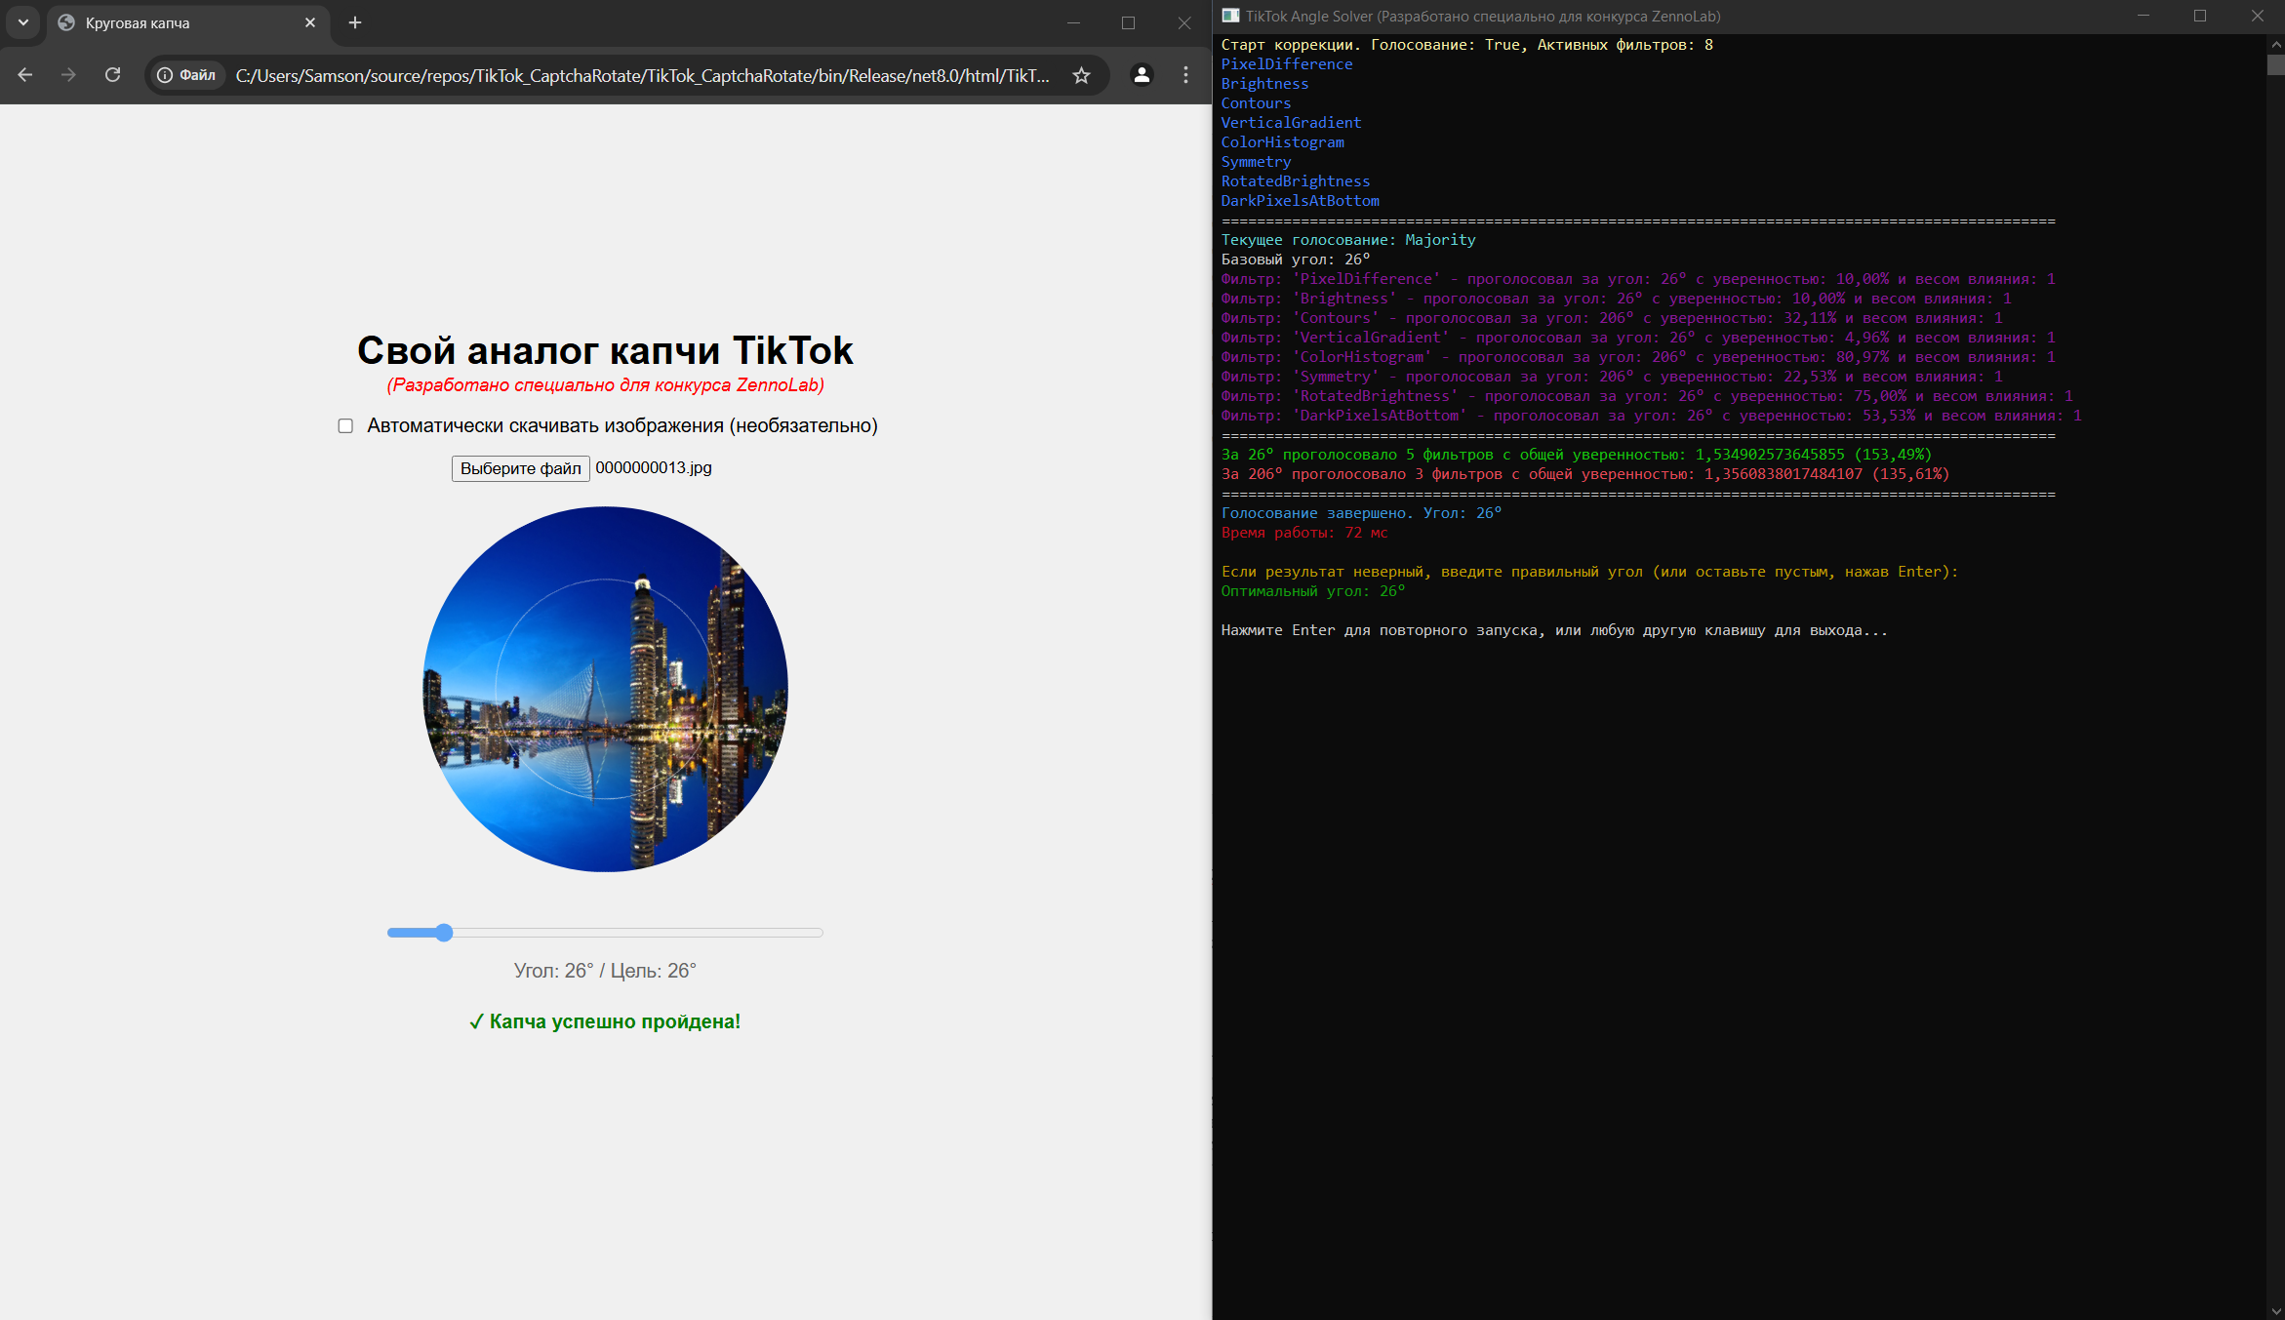Screen dimensions: 2285x1320
Task: Click the Файл site info icon
Action: click(x=186, y=75)
